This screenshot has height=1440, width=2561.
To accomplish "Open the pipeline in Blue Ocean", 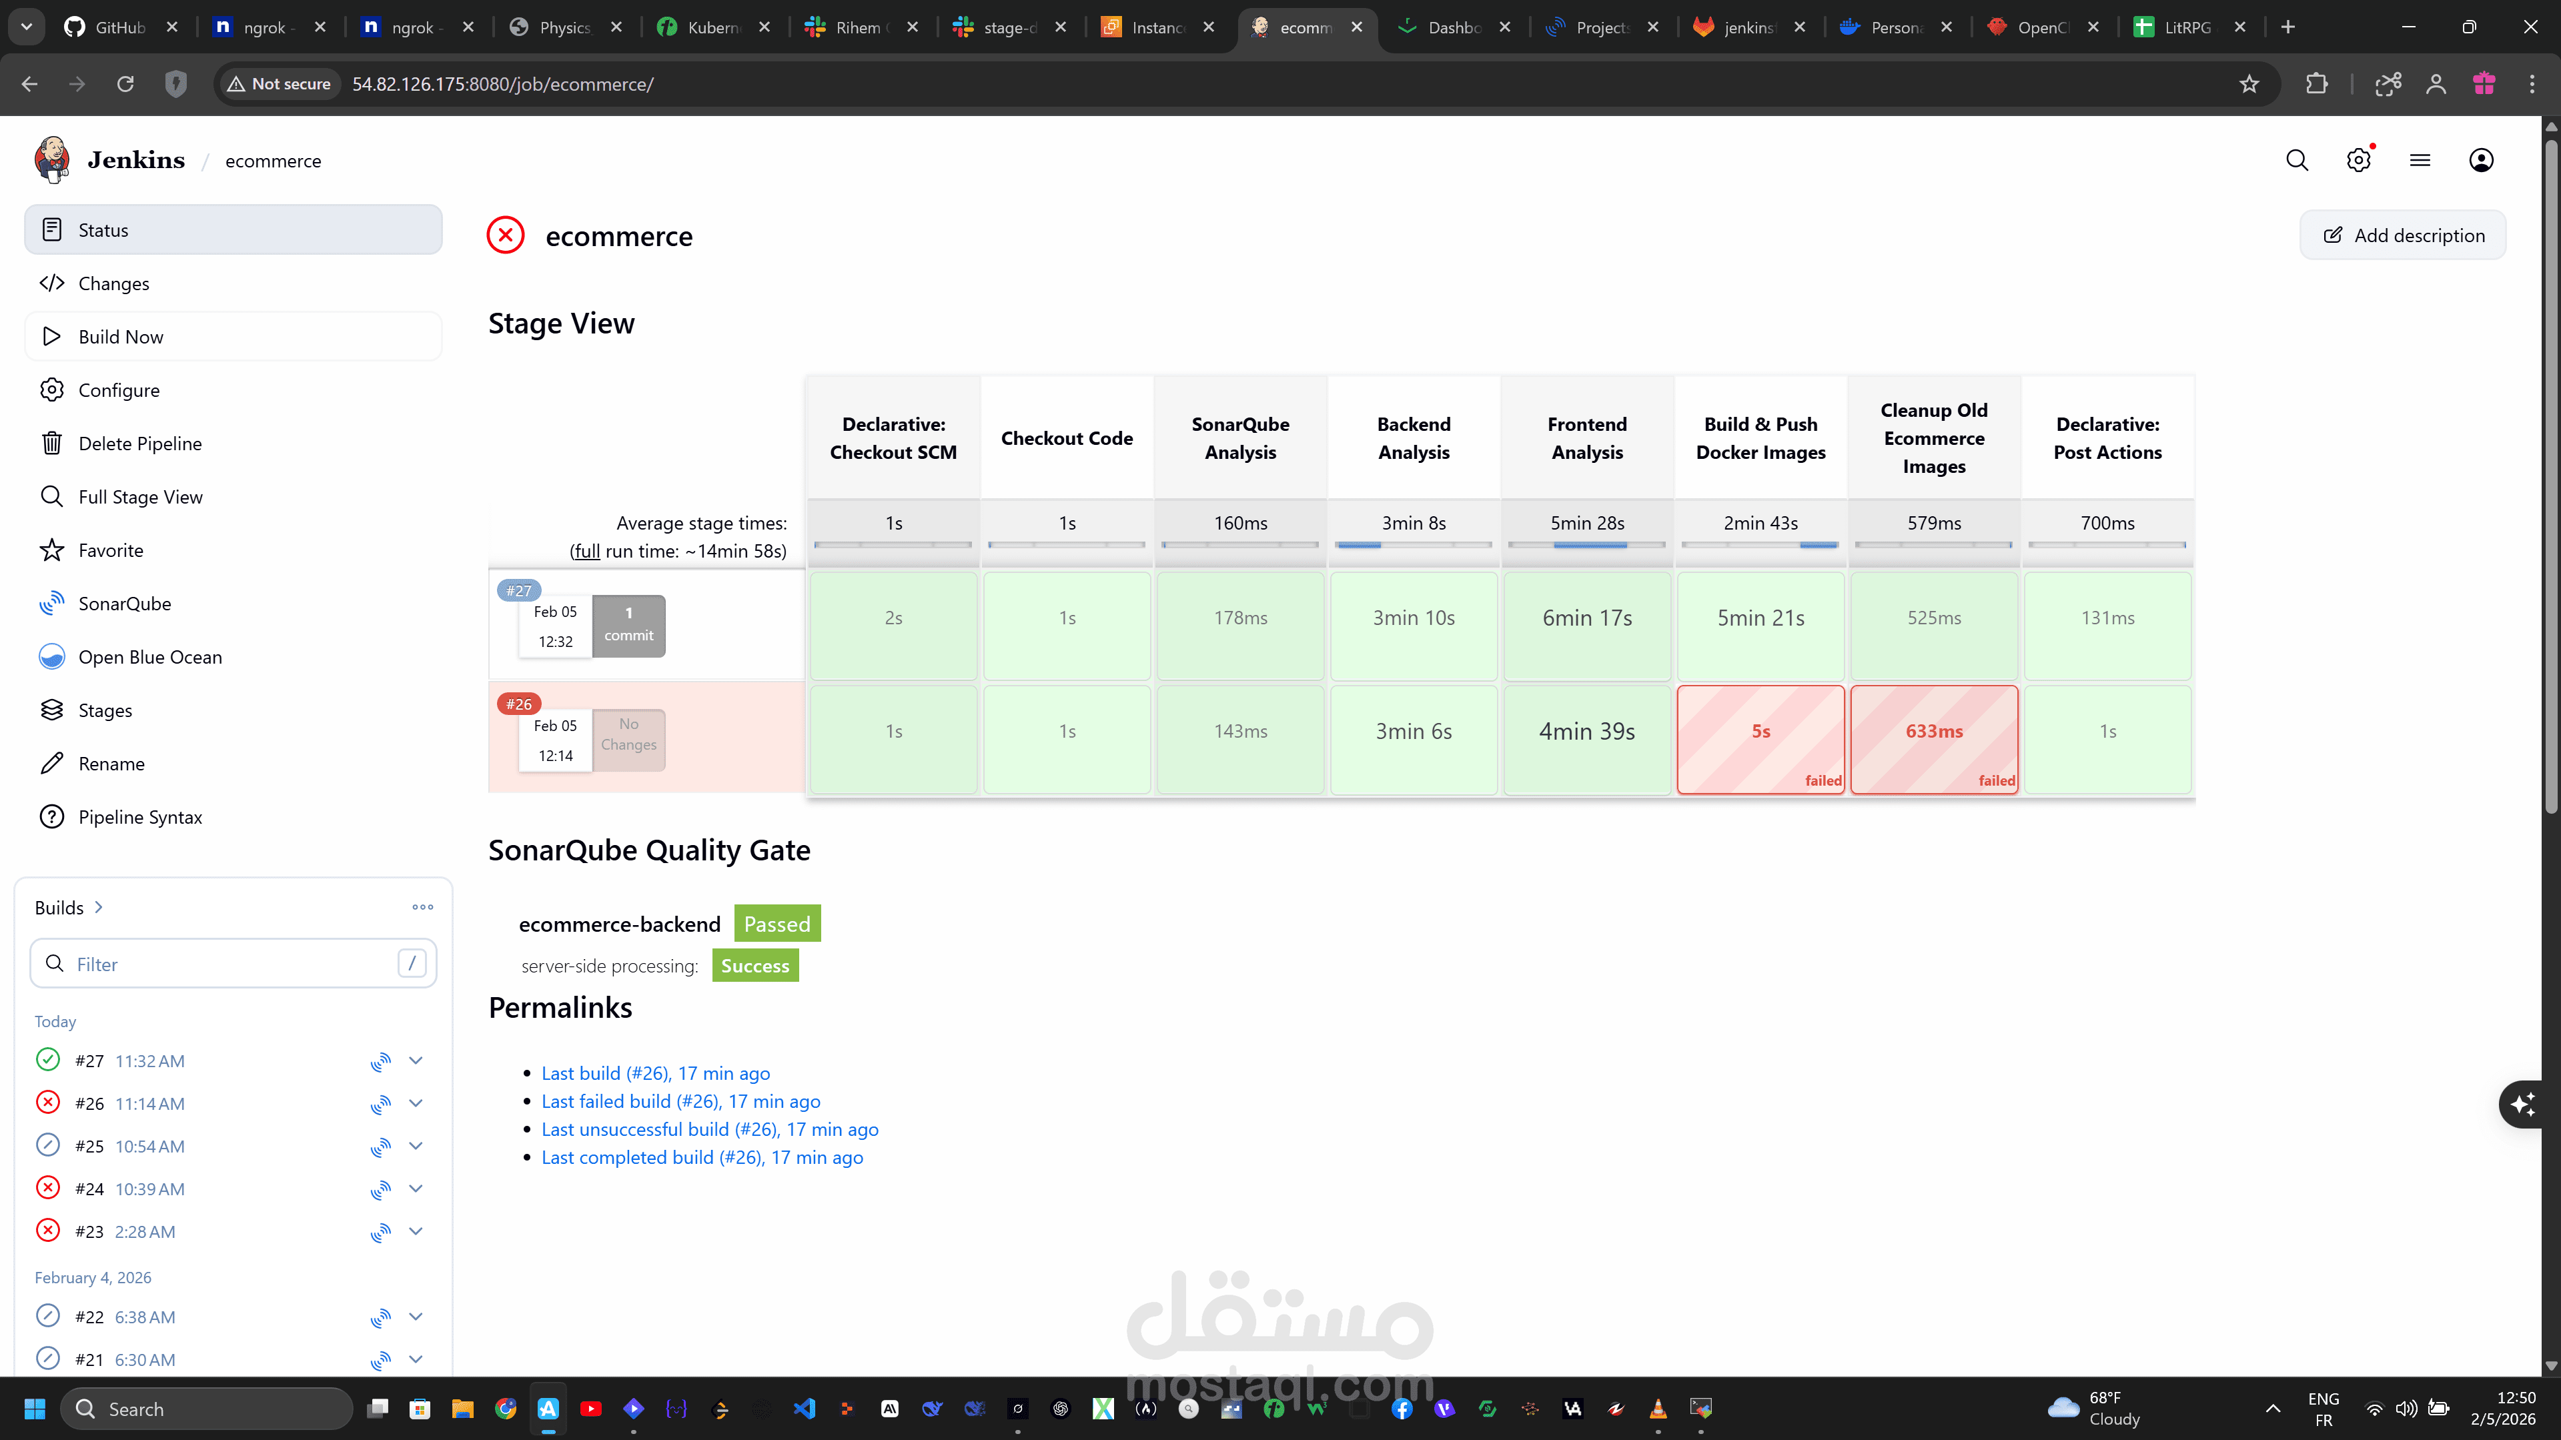I will coord(150,656).
